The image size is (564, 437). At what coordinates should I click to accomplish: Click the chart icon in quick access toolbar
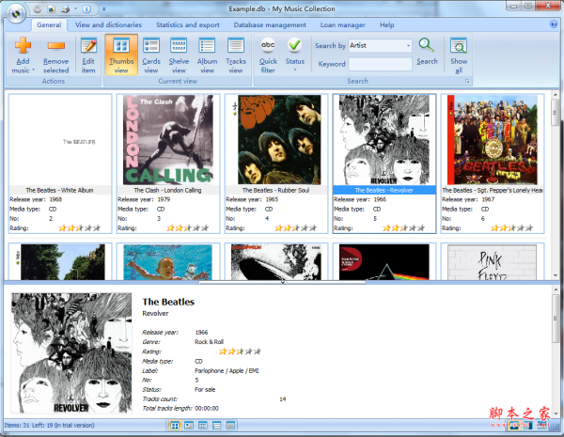tap(52, 9)
